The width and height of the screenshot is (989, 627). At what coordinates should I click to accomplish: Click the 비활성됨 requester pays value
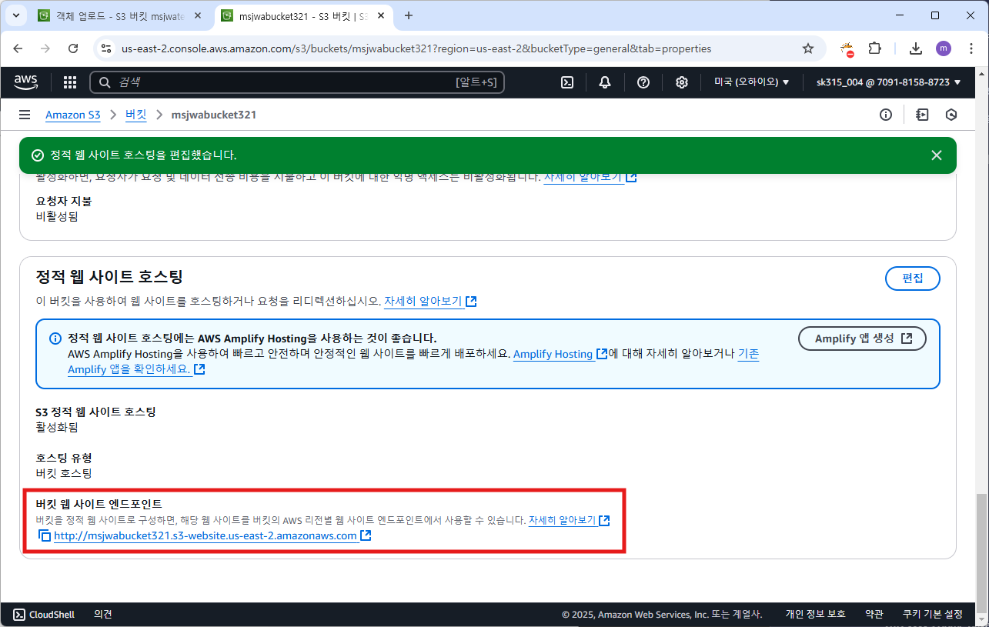tap(57, 216)
